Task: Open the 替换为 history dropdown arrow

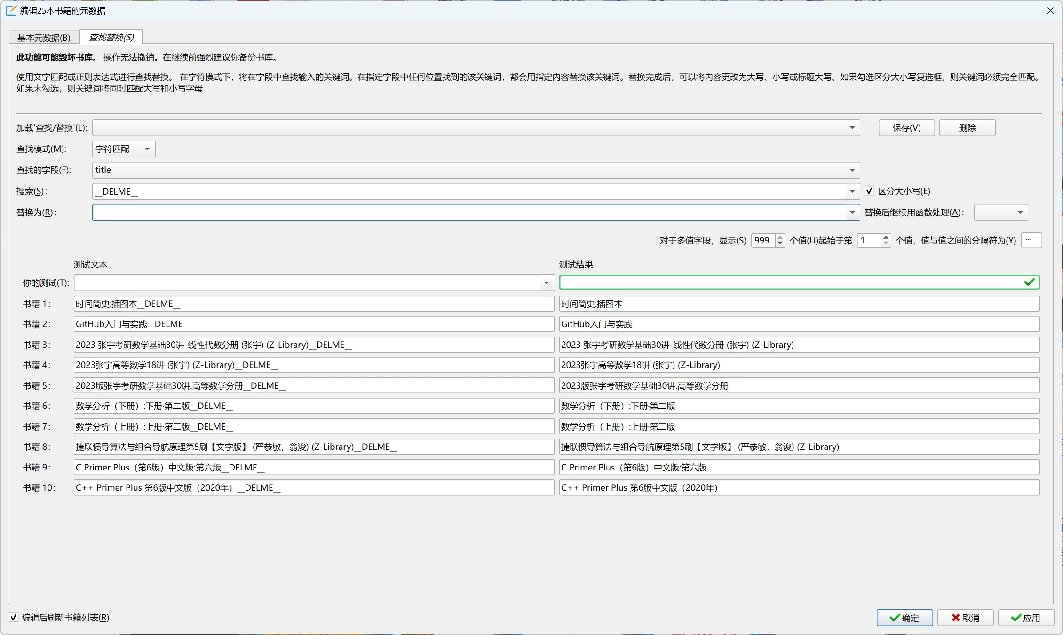Action: pyautogui.click(x=852, y=212)
